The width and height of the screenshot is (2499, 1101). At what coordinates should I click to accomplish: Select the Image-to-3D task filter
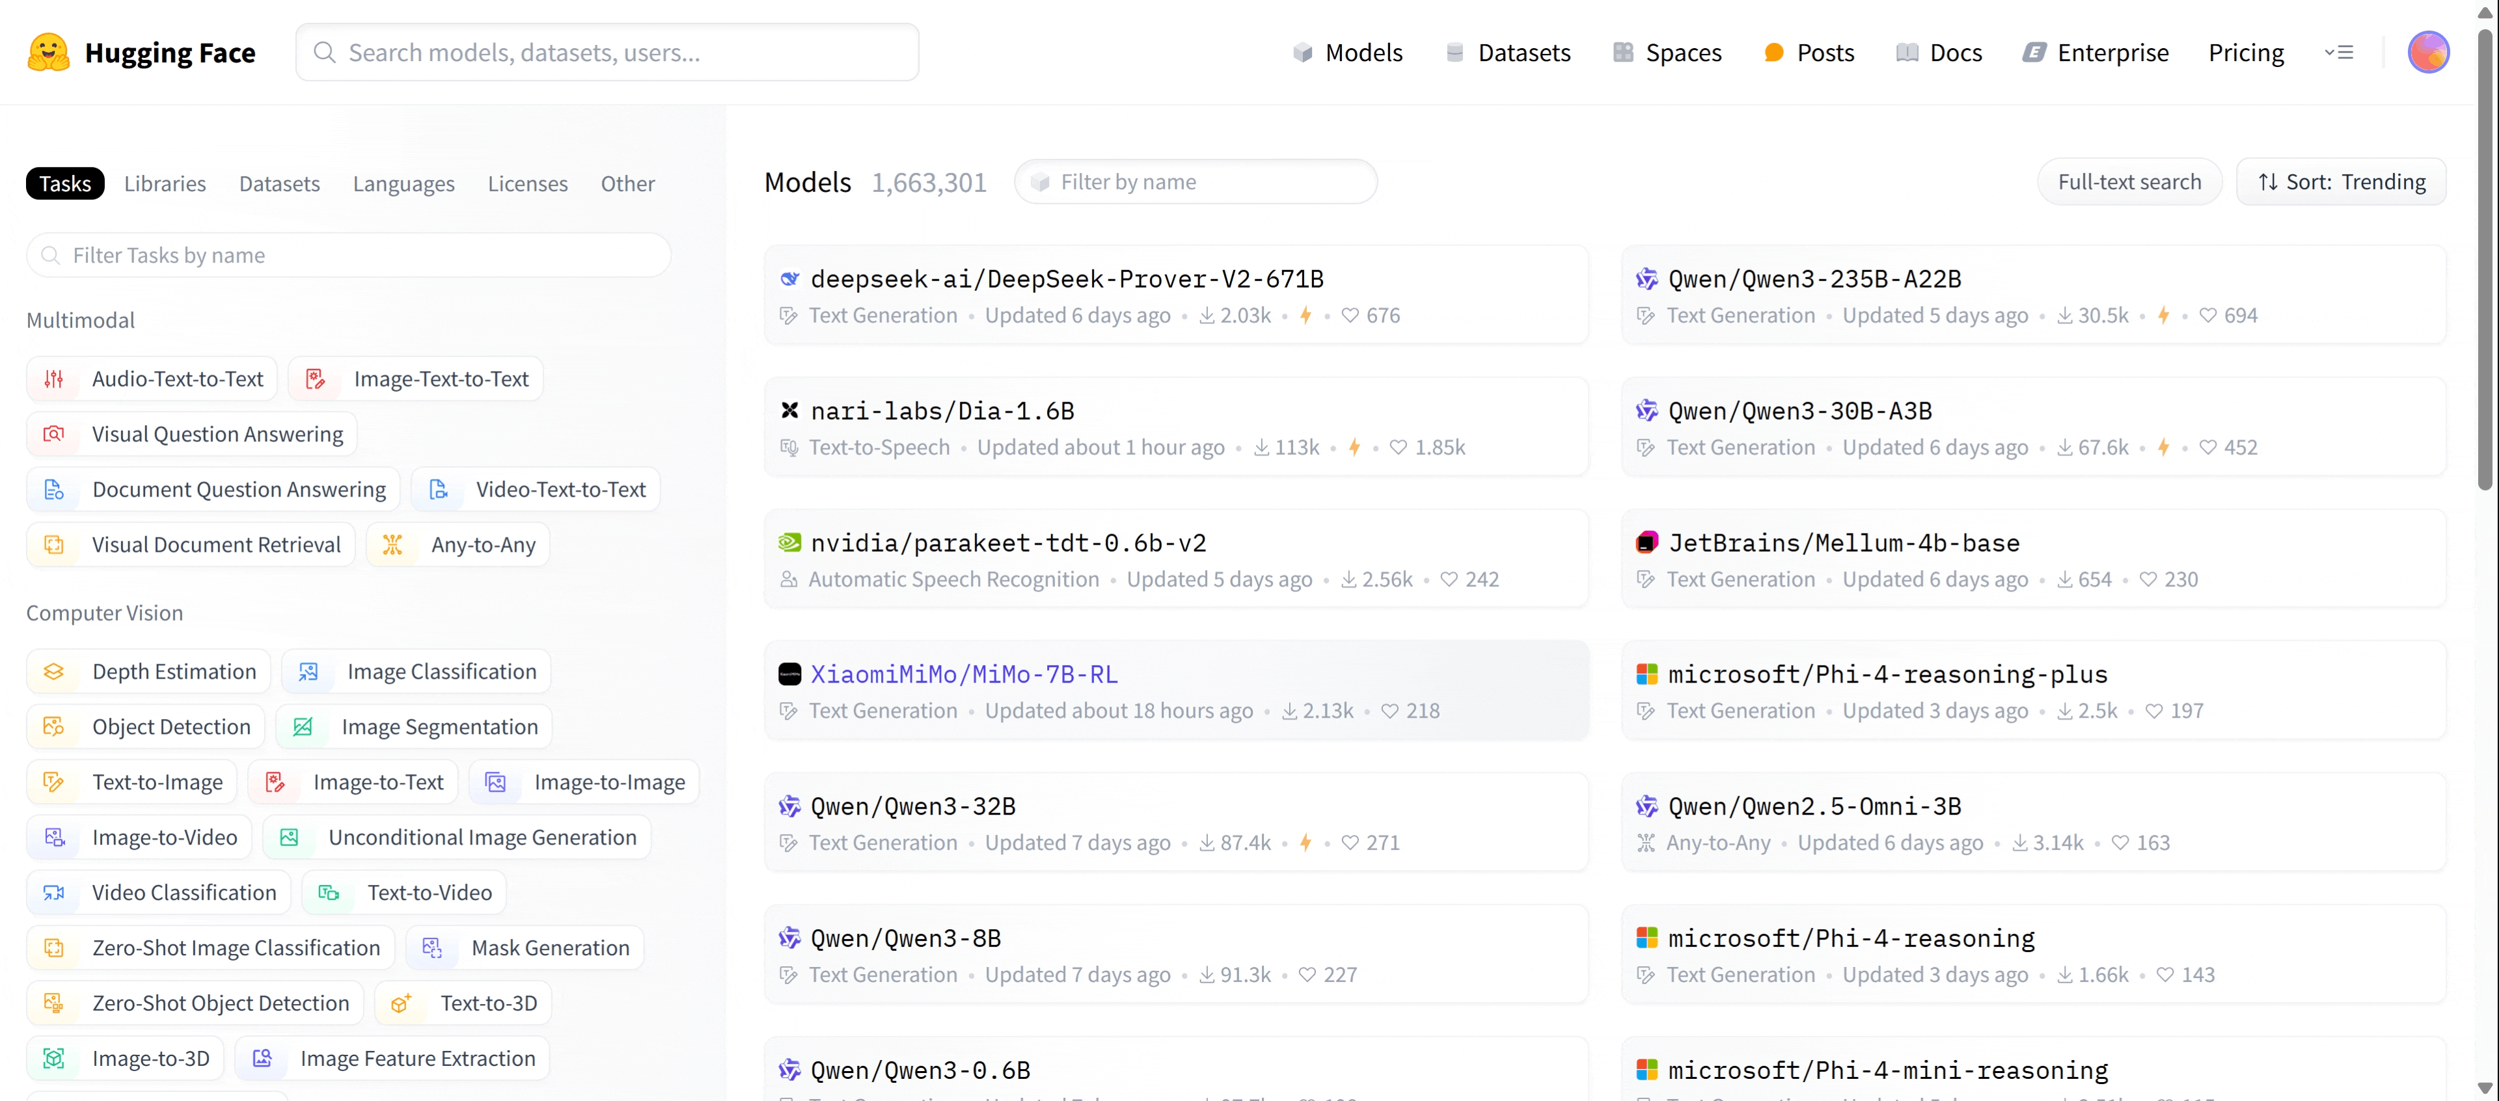pyautogui.click(x=125, y=1059)
